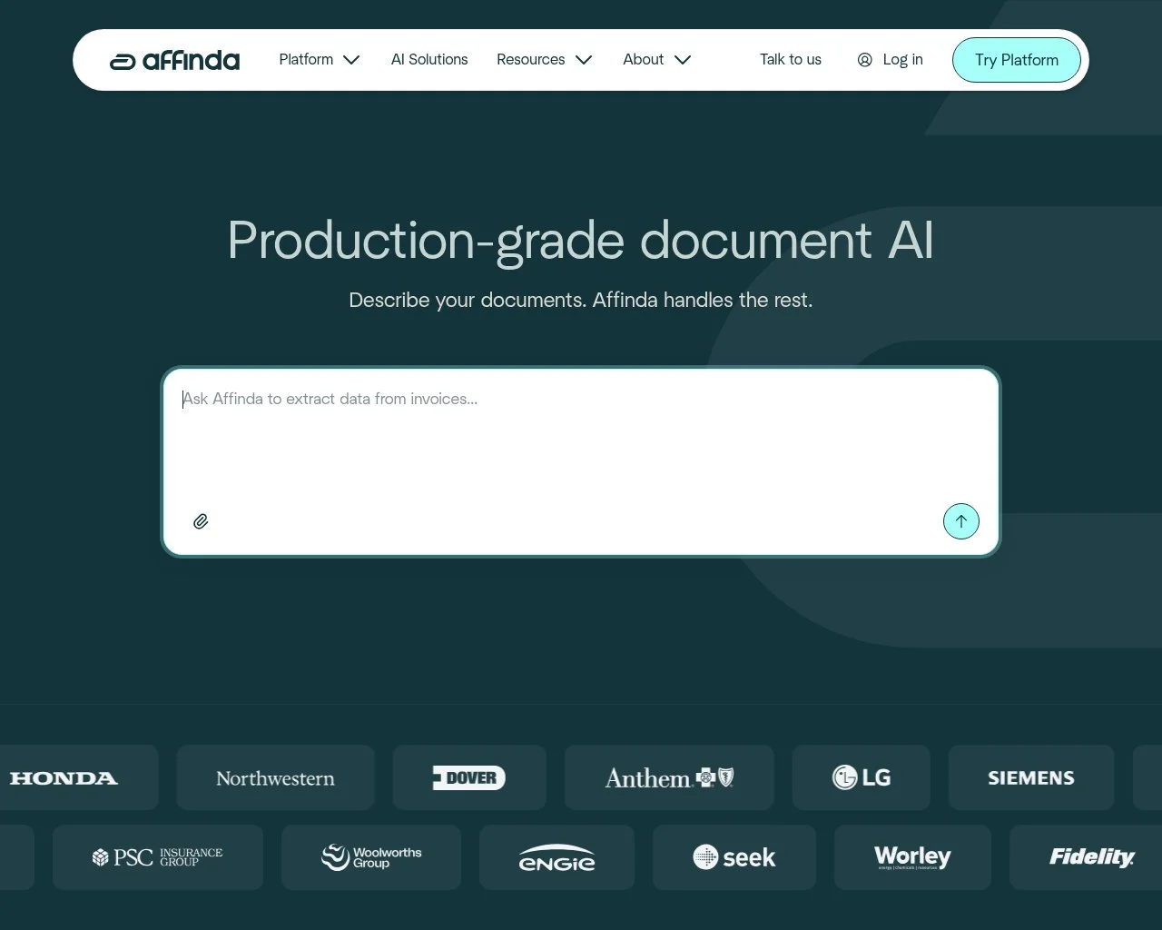Image resolution: width=1162 pixels, height=930 pixels.
Task: Expand the About menu chevron
Action: tap(683, 60)
